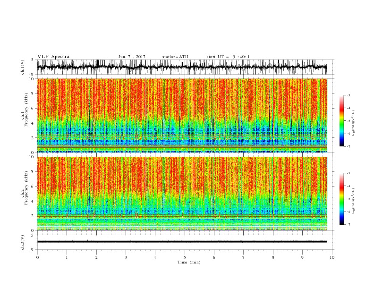Screen dimensions: 374x289
Task: Click the "6" tick on ch.1 frequency axis
Action: 33,108
